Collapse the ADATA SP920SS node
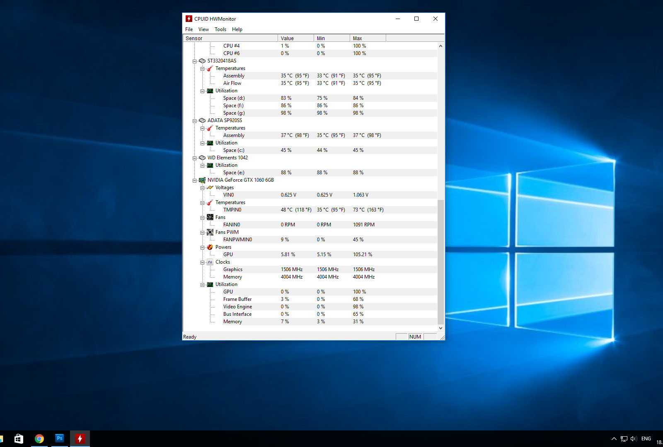This screenshot has width=663, height=447. coord(194,121)
